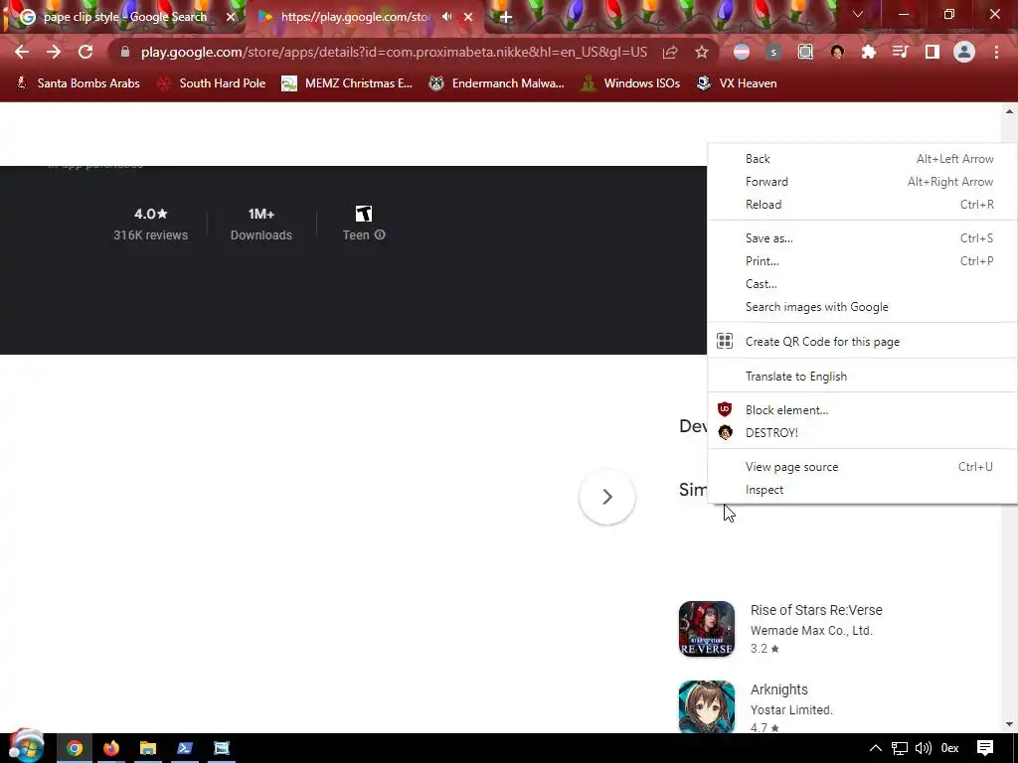This screenshot has width=1018, height=763.
Task: Open the volume speaker tray icon
Action: pyautogui.click(x=924, y=748)
